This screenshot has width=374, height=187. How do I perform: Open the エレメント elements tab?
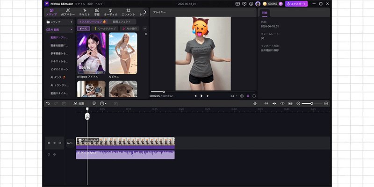click(x=129, y=12)
